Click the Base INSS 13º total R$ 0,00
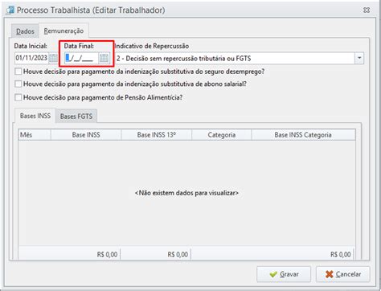The image size is (381, 291). pos(178,254)
